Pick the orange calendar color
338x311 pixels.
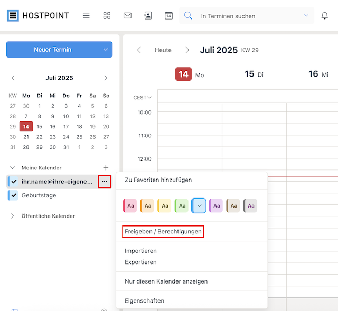(147, 205)
